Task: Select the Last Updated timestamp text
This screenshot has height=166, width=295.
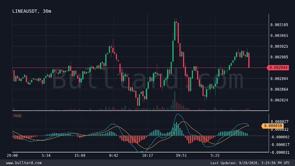Action: [250, 163]
